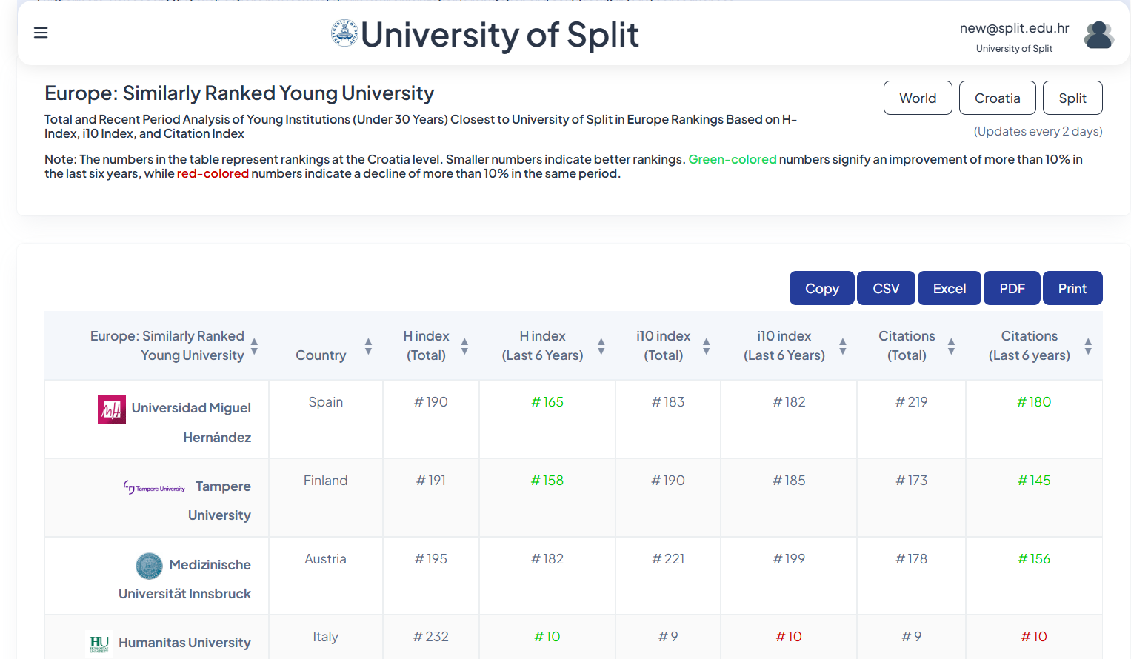The height and width of the screenshot is (659, 1131).
Task: Click the Humanitas University HU logo
Action: click(99, 643)
